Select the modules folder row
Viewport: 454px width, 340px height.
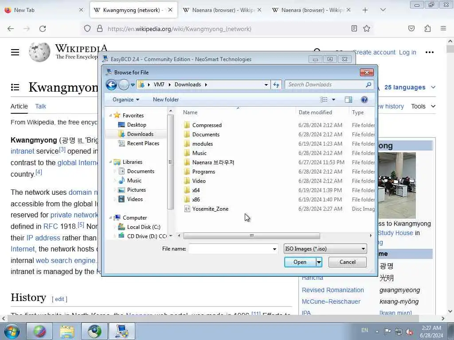tap(202, 144)
